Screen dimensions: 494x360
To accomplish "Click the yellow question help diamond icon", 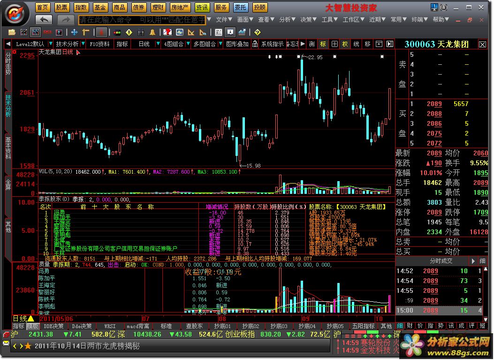I will click(x=258, y=32).
